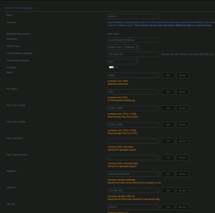
Task: Click the UDP Remote Play ports field
Action: tap(133, 108)
